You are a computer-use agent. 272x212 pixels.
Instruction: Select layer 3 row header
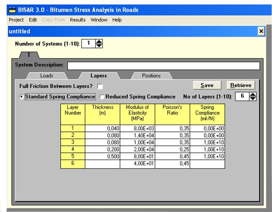(x=73, y=142)
